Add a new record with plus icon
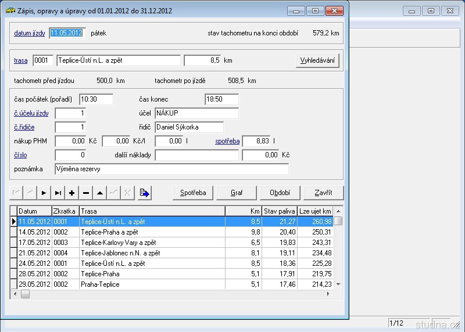The image size is (465, 332). click(72, 193)
